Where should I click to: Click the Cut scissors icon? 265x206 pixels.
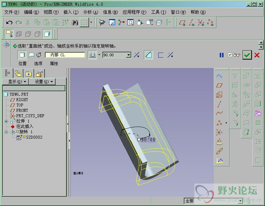[28, 22]
